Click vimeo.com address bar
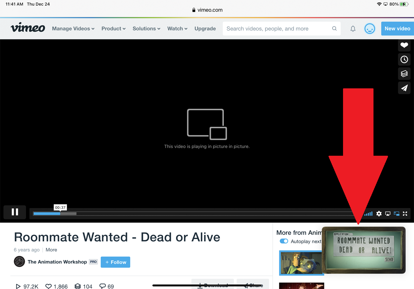 [207, 10]
